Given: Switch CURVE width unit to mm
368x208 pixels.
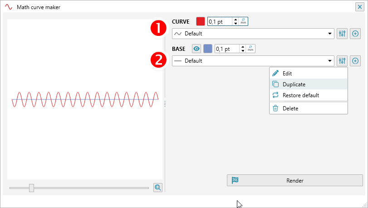Looking at the screenshot, I should 243,21.
